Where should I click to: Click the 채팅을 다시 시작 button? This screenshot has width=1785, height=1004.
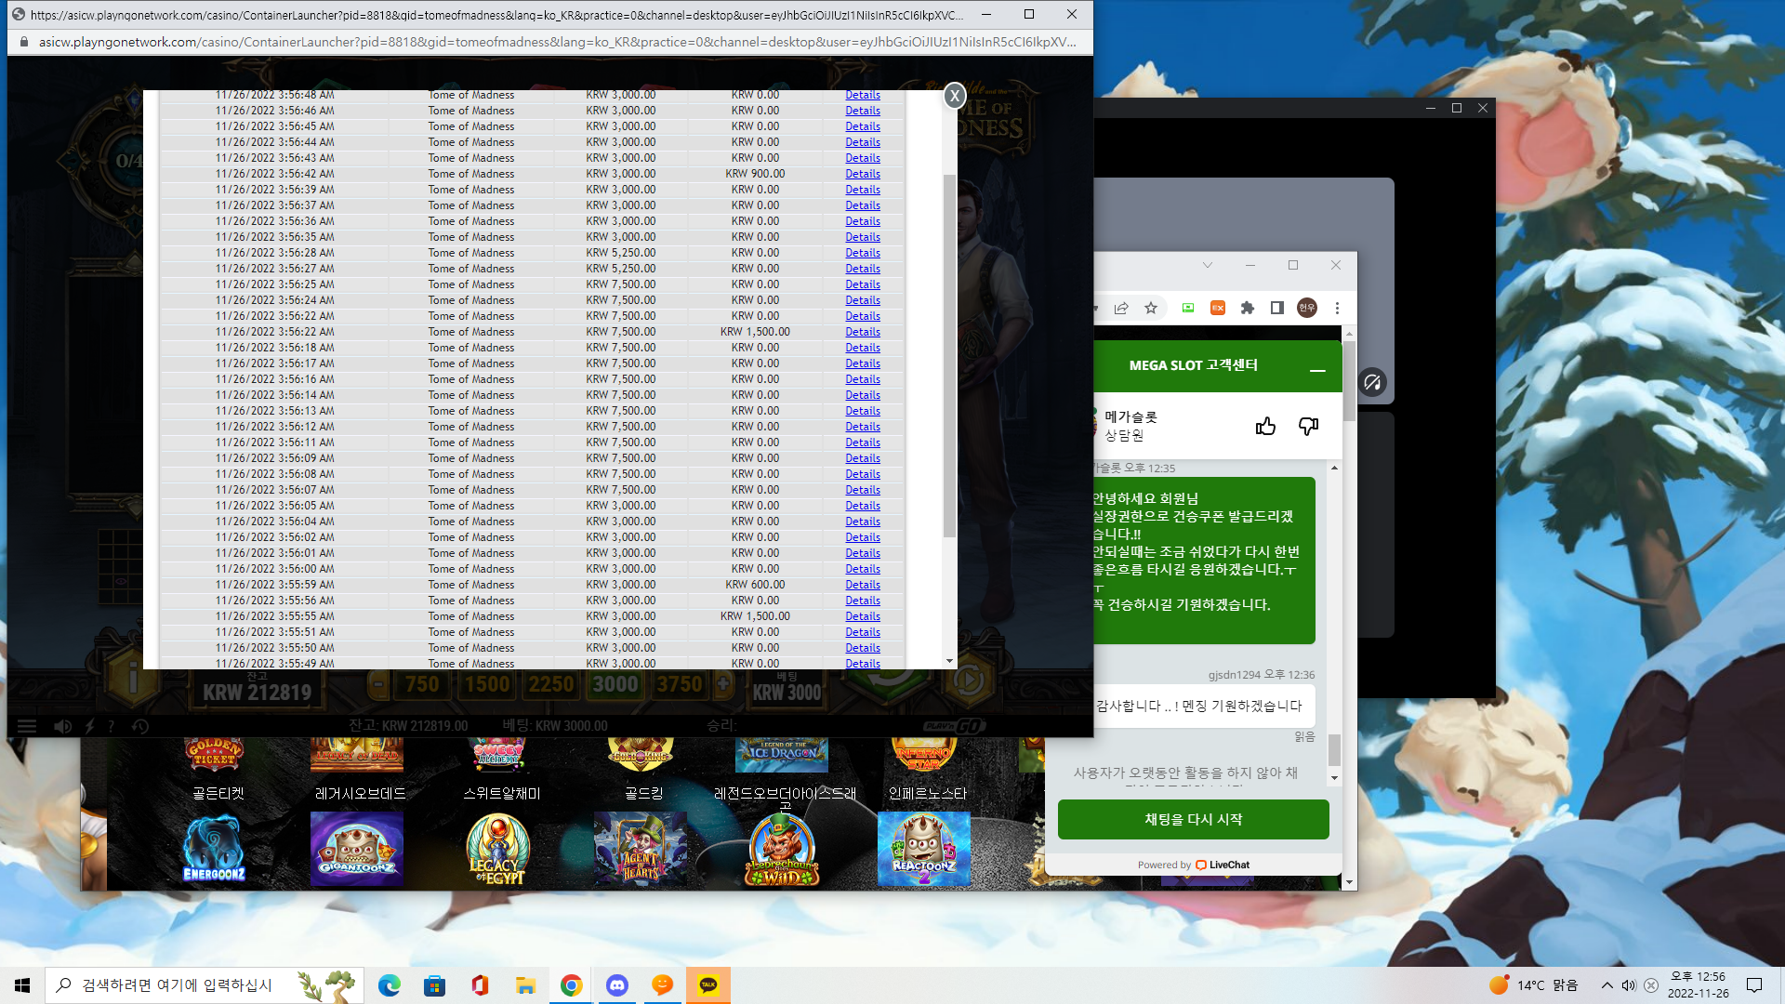point(1194,819)
